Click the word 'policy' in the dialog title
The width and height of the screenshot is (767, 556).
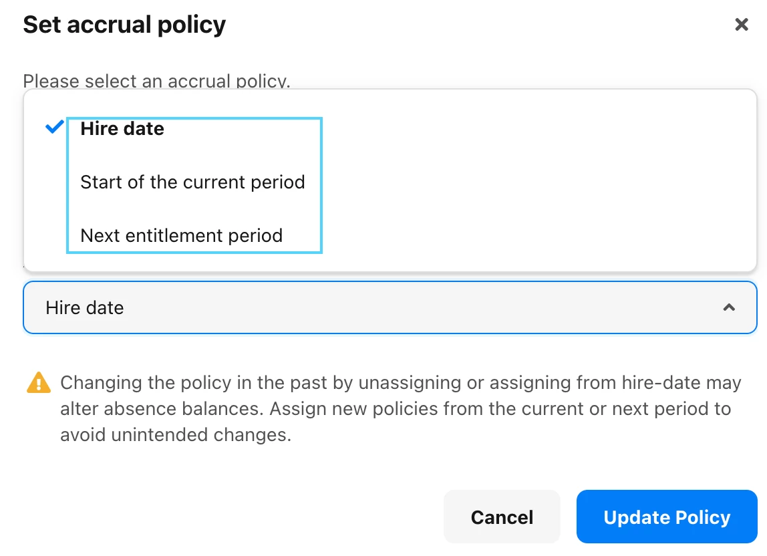pyautogui.click(x=192, y=25)
